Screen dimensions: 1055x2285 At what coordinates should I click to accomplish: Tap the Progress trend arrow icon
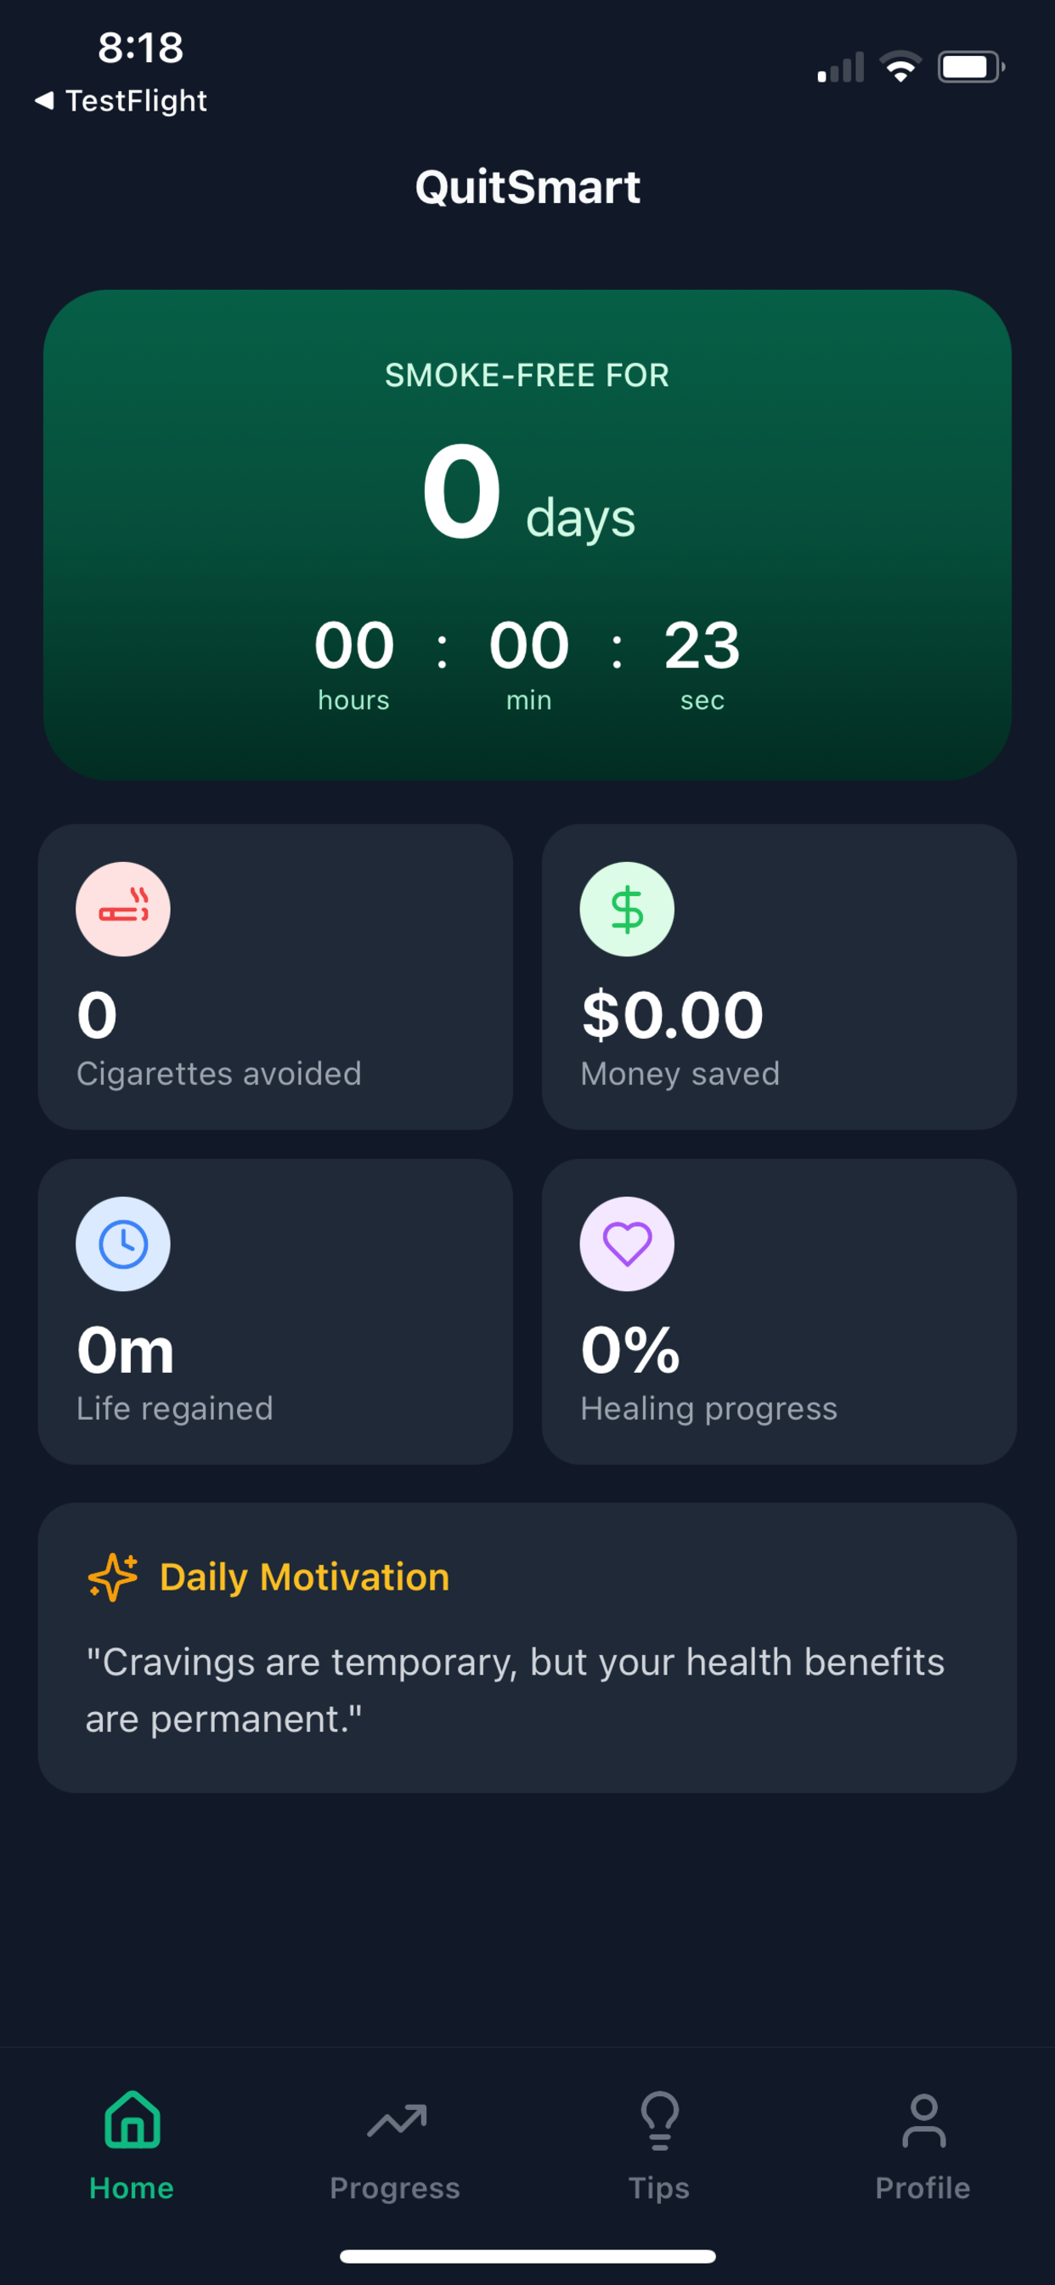point(397,2121)
